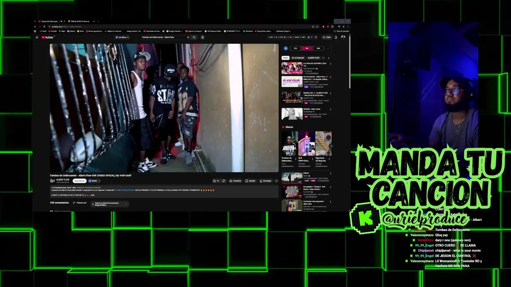Open a new browser tab with the plus
Viewport: 511px width, 287px height.
[x=98, y=21]
